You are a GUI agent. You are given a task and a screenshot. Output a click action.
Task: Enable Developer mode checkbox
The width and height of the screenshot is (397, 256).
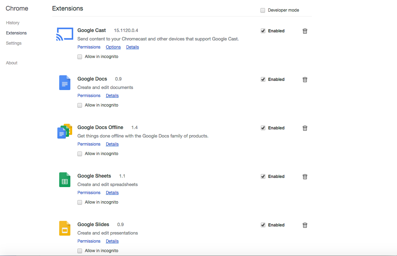(x=263, y=10)
